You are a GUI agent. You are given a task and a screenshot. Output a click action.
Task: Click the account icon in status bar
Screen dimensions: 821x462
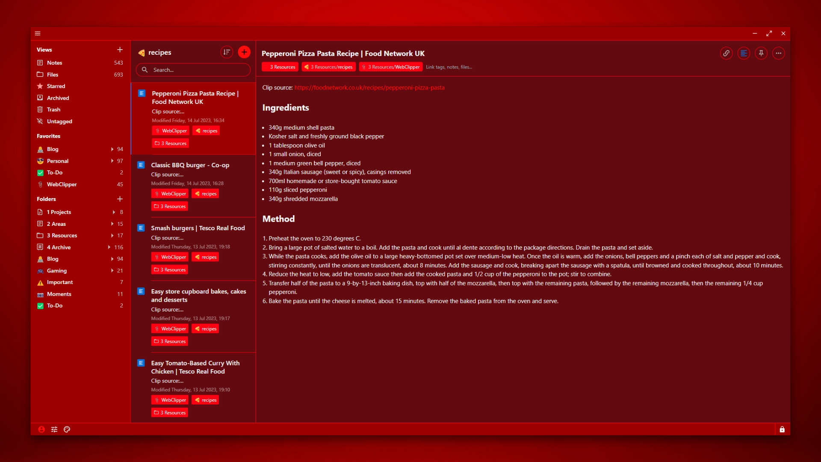pos(41,429)
